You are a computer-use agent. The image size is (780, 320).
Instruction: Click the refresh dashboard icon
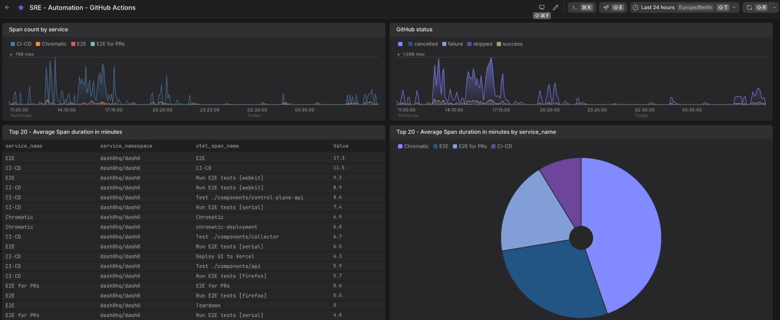point(749,7)
